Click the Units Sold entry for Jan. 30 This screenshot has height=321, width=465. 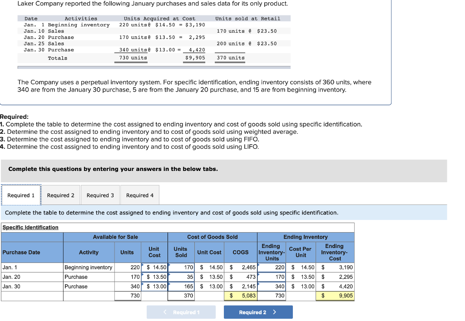click(181, 287)
